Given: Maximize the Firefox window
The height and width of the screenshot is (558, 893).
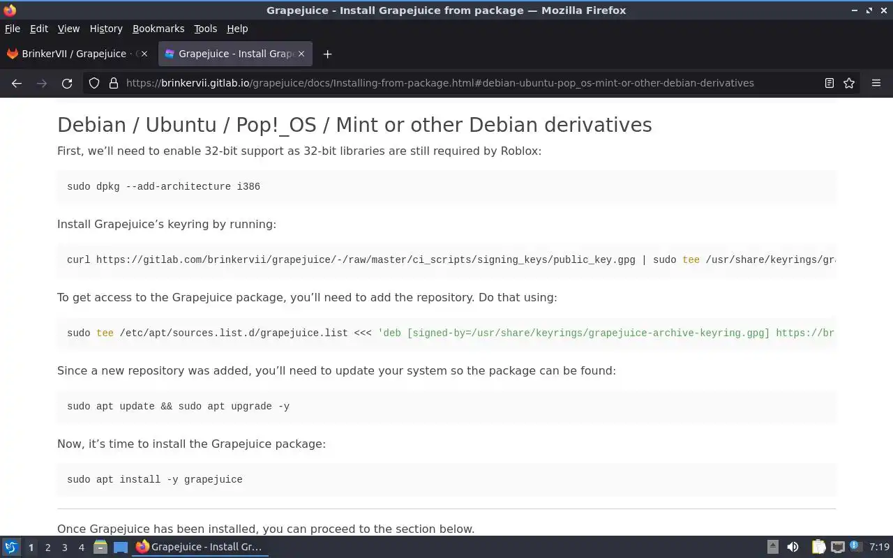Looking at the screenshot, I should (x=869, y=10).
